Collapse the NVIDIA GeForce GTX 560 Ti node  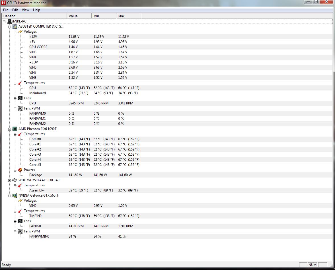click(10, 196)
